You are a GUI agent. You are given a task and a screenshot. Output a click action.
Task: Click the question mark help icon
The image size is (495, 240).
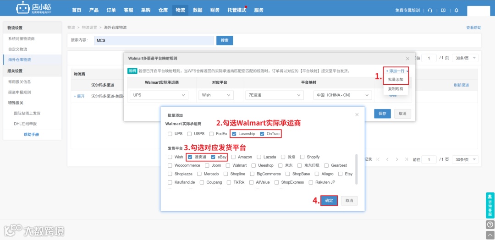pos(490,224)
